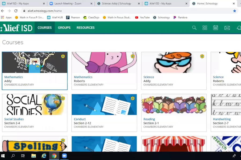Open the Apps bookmarks shortcut
Image resolution: width=241 pixels, height=160 pixels.
pos(6,17)
